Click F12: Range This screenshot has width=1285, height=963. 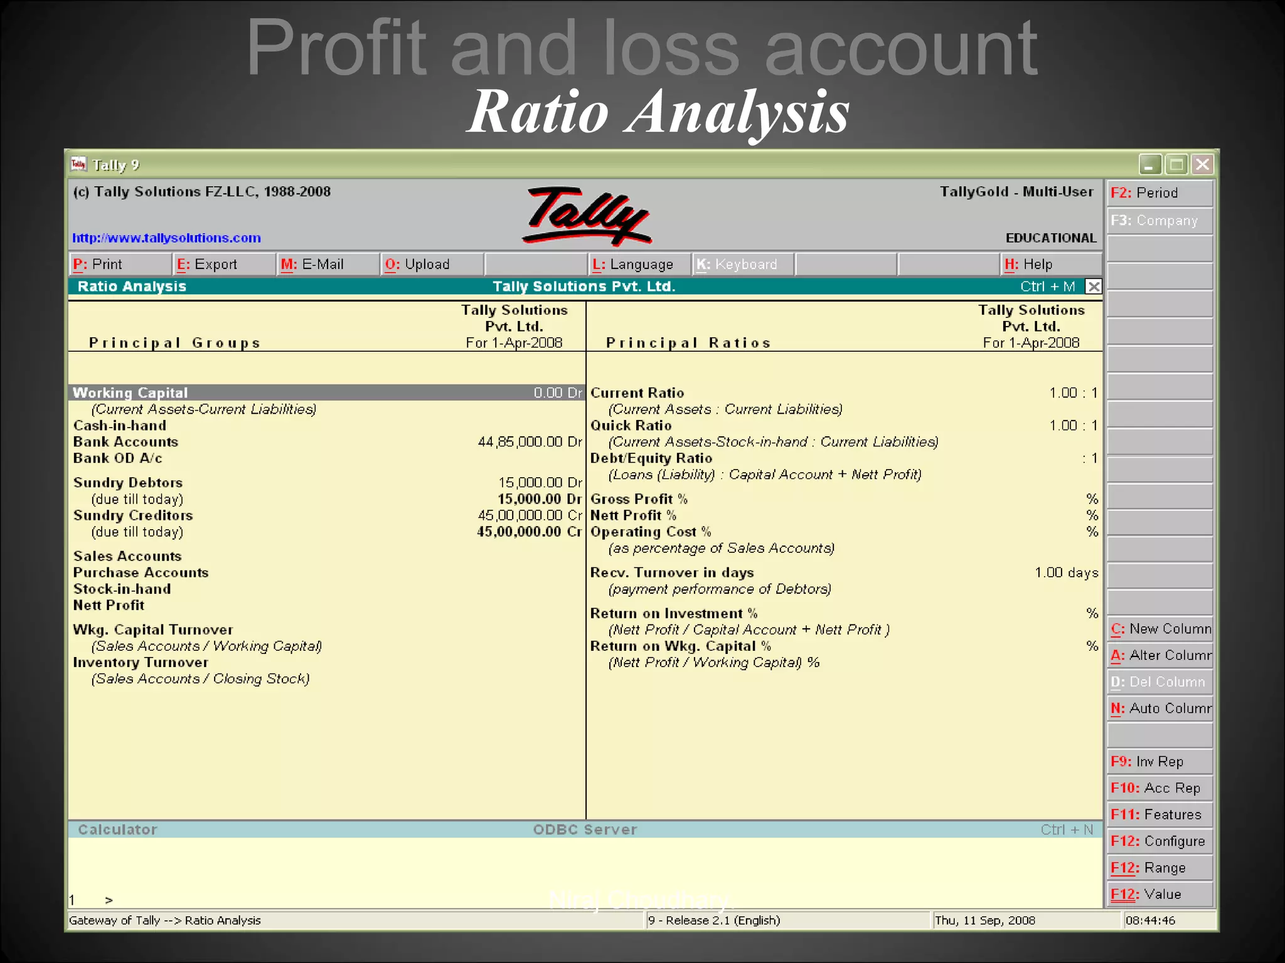tap(1160, 868)
